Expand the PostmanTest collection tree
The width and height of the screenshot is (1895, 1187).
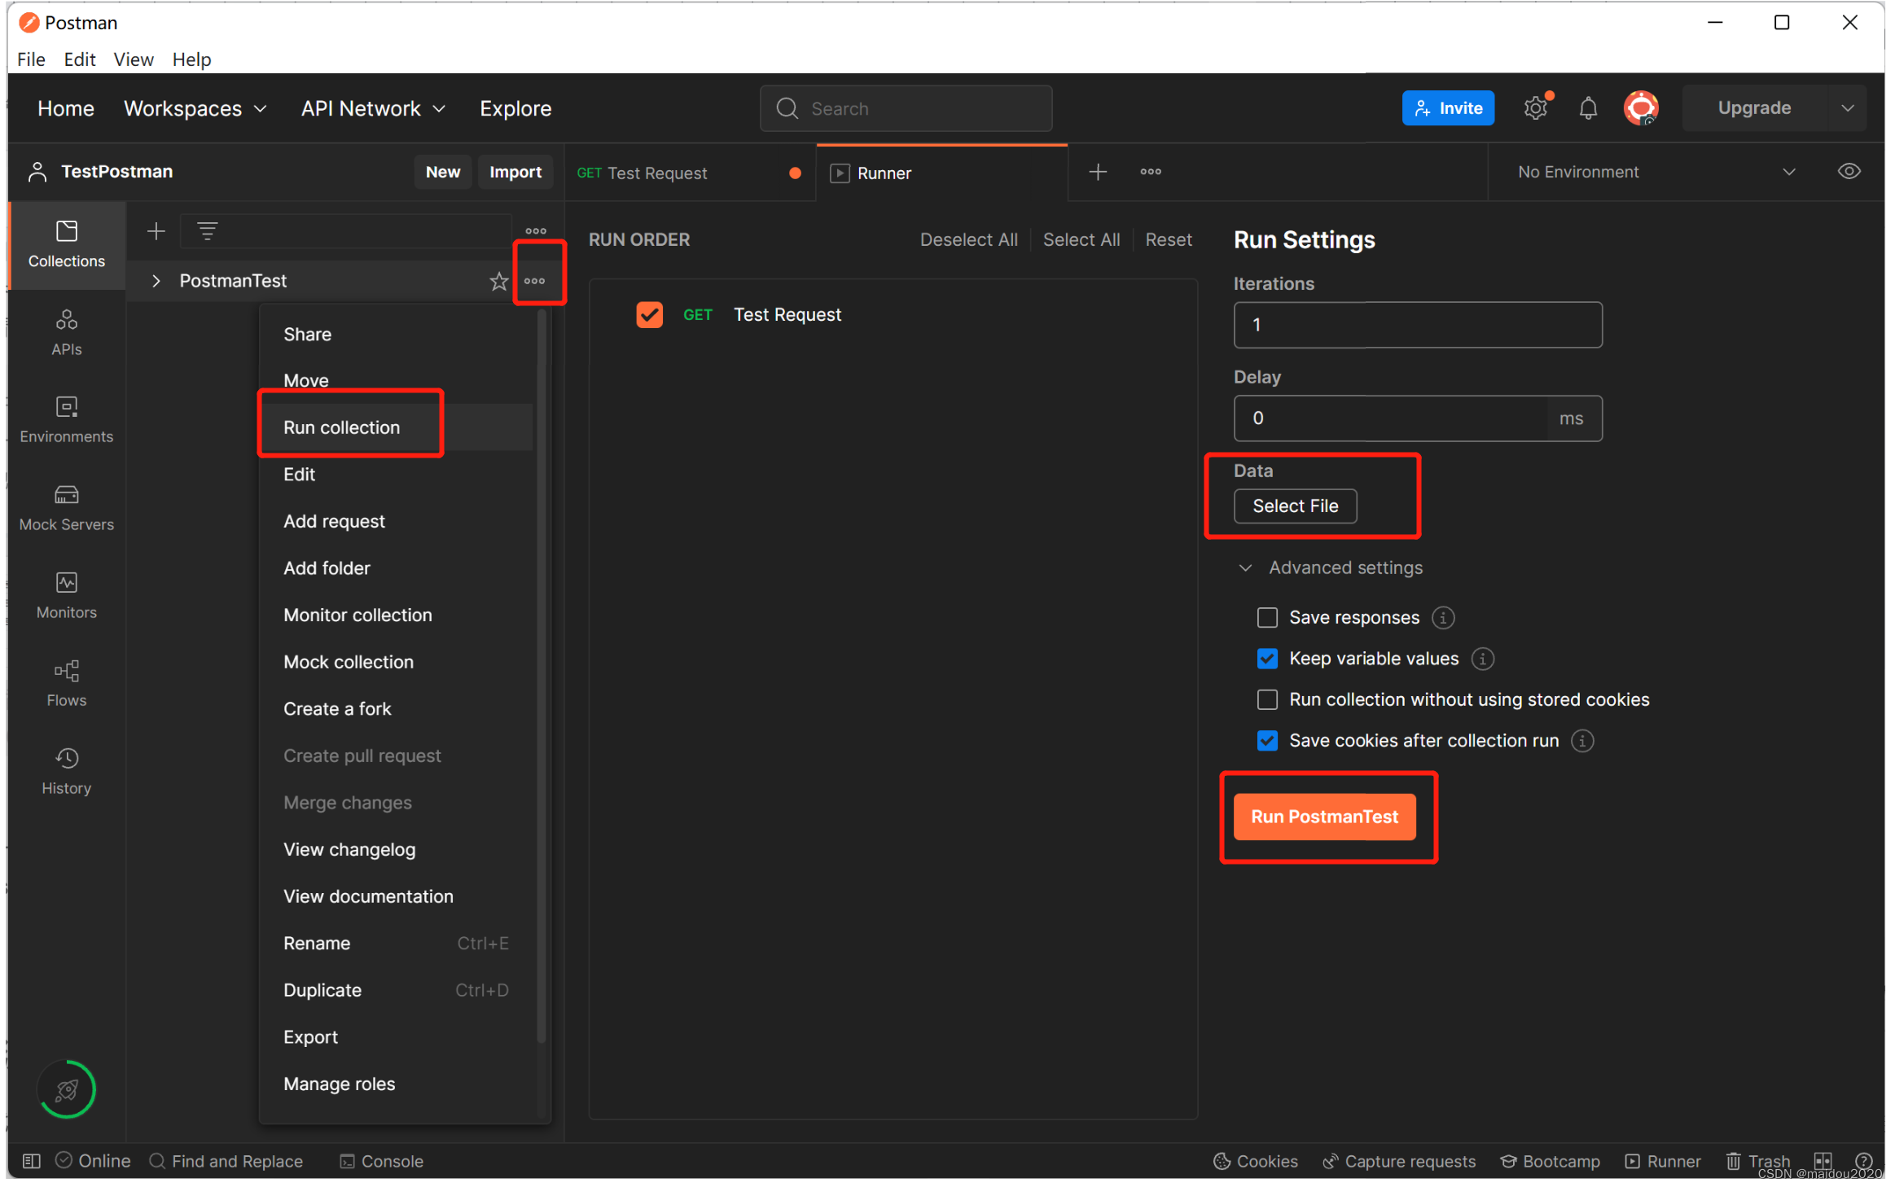pos(156,282)
